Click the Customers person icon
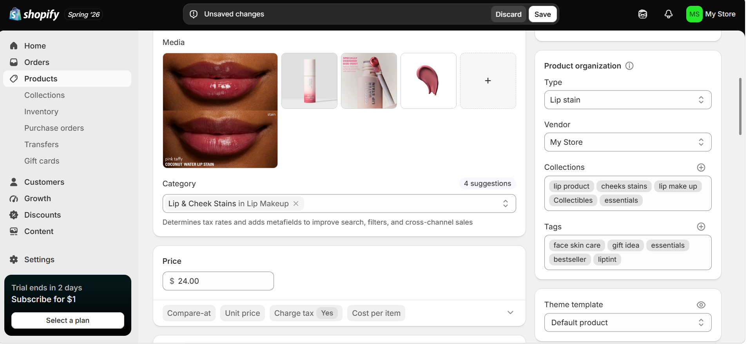Screen dimensions: 747x344 [14, 182]
